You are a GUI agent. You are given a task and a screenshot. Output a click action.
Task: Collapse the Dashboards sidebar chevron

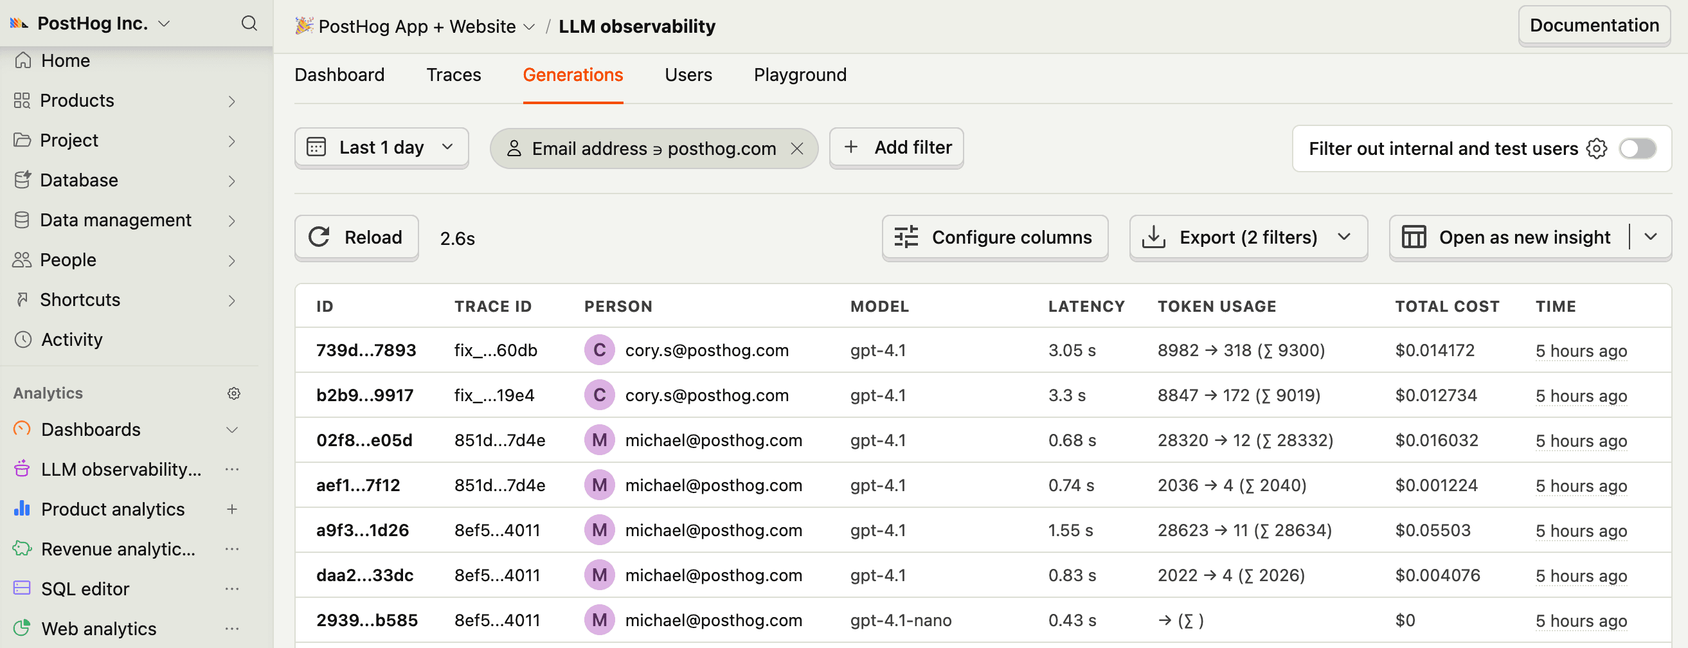click(231, 430)
